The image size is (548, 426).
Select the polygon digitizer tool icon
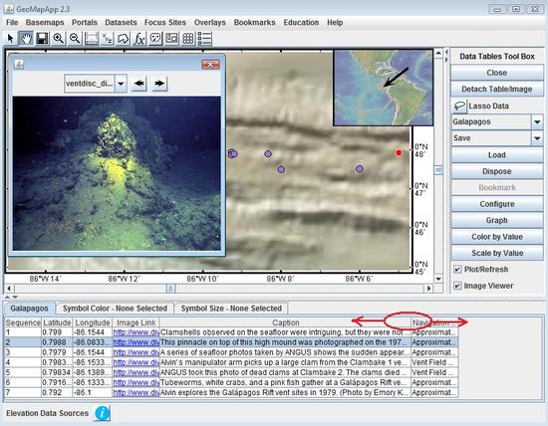123,38
